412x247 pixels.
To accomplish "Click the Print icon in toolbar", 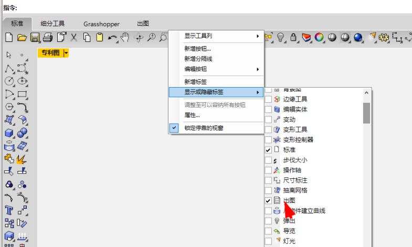I will [x=48, y=37].
